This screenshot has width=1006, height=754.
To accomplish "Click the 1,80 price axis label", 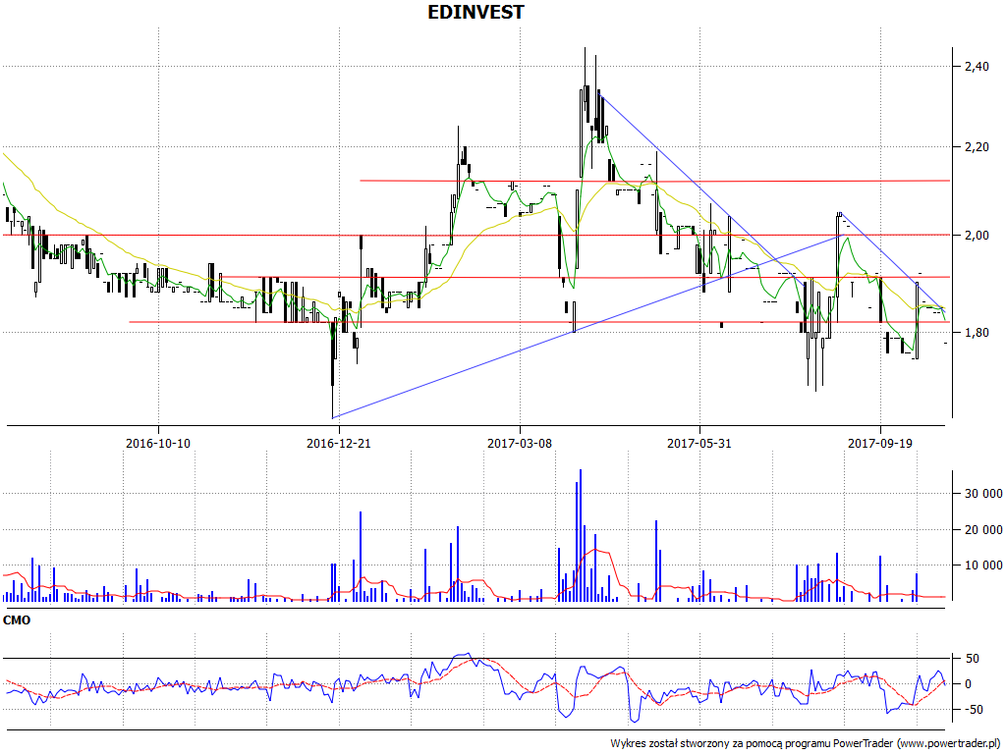I will [x=977, y=332].
